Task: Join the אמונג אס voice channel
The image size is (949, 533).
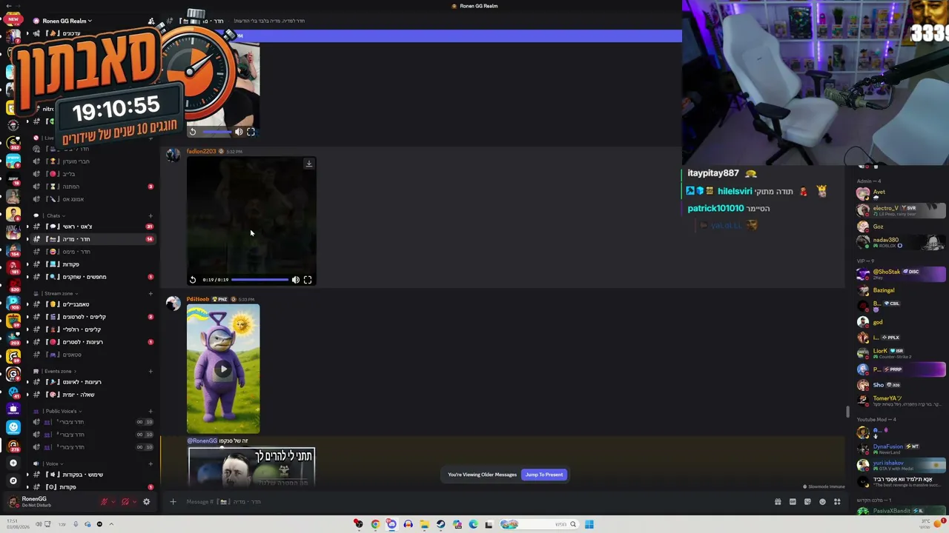Action: click(x=93, y=199)
